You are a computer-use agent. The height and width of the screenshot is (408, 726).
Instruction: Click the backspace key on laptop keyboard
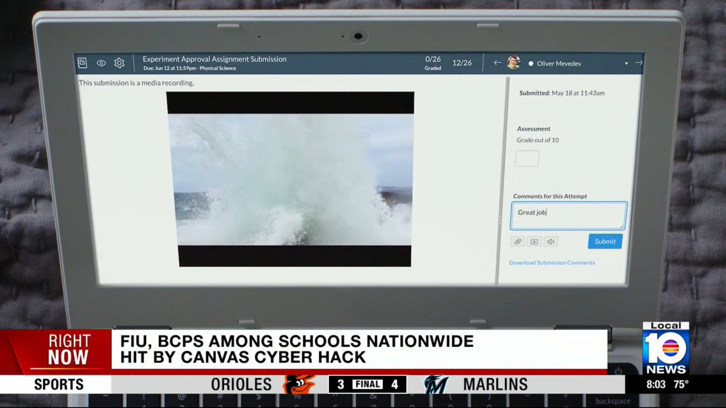tap(613, 401)
